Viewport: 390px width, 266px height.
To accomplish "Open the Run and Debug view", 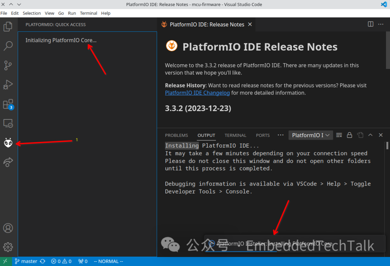I will (8, 84).
